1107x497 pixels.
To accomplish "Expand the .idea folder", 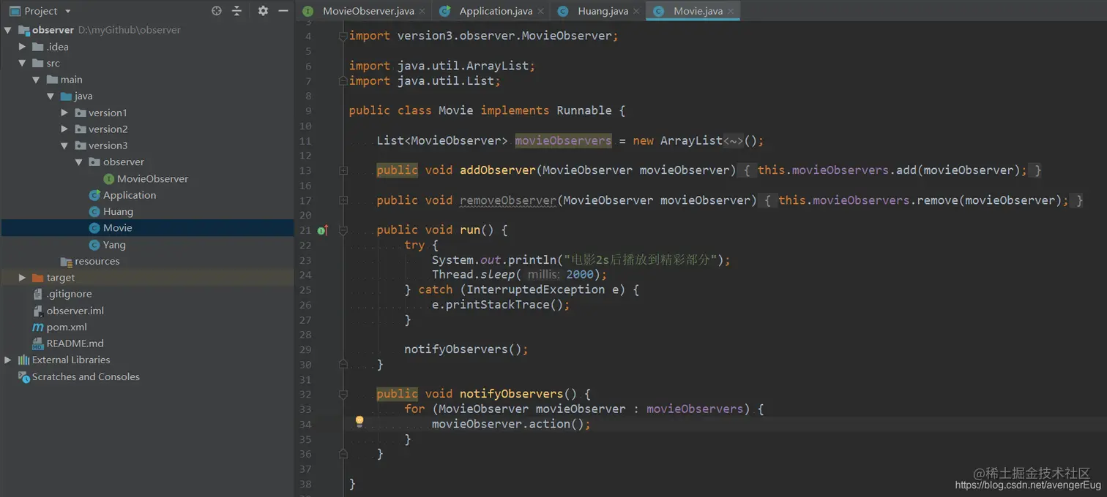I will (x=23, y=47).
